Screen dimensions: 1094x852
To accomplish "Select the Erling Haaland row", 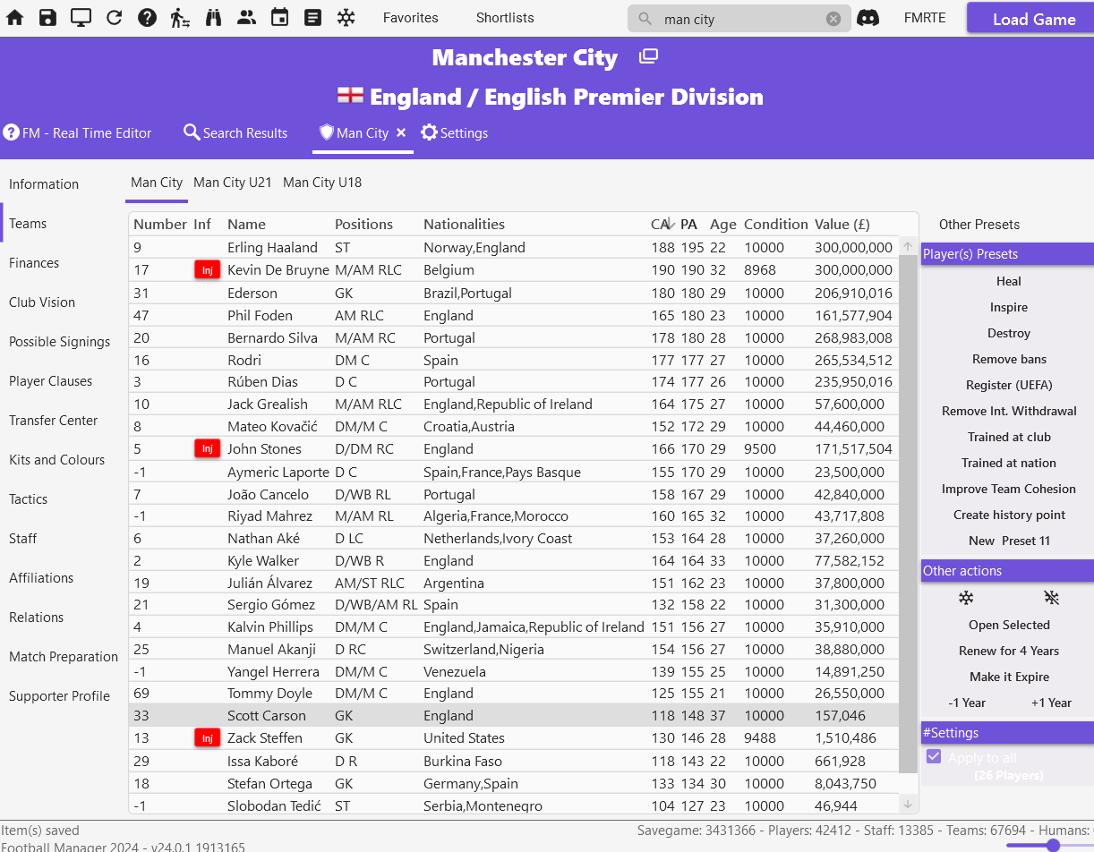I will tap(514, 247).
